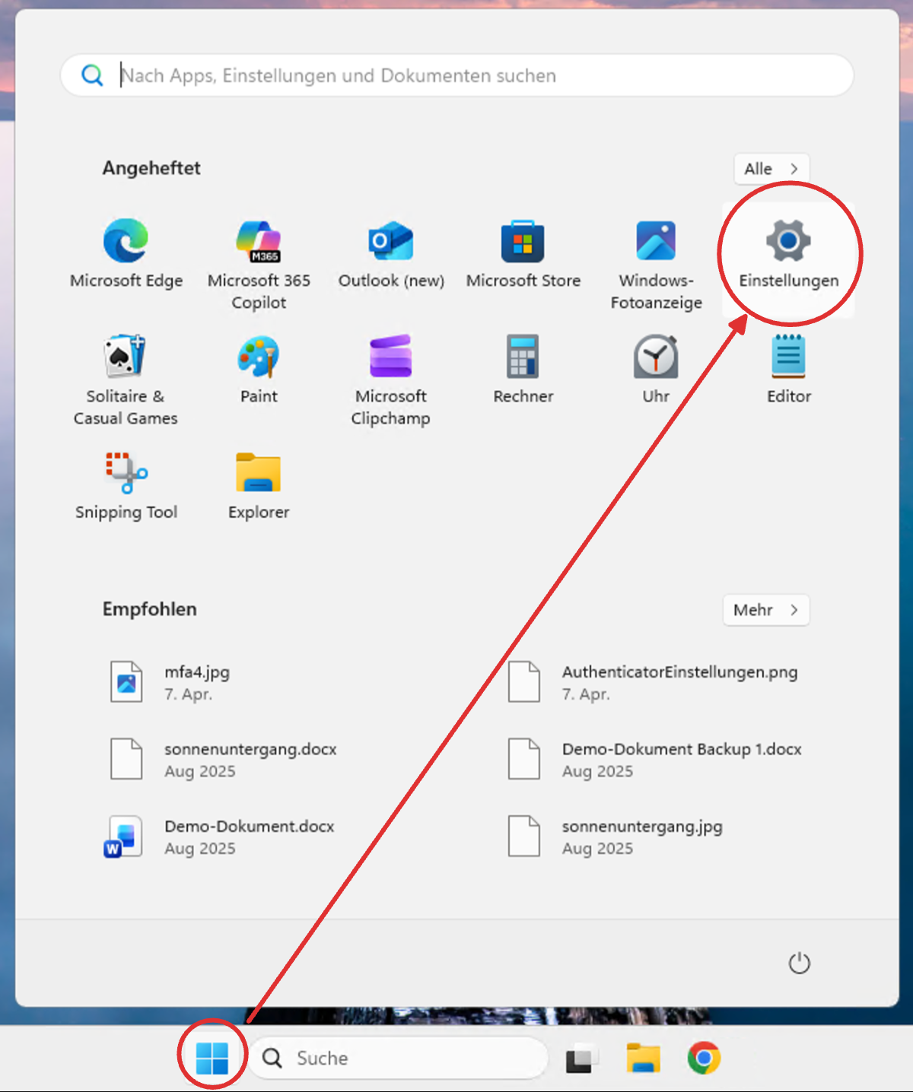Expand all apps with Alle button
The height and width of the screenshot is (1092, 913).
coord(771,169)
